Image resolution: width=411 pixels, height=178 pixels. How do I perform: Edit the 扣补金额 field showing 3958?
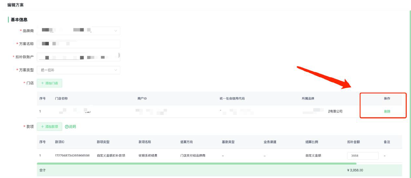tap(362, 156)
